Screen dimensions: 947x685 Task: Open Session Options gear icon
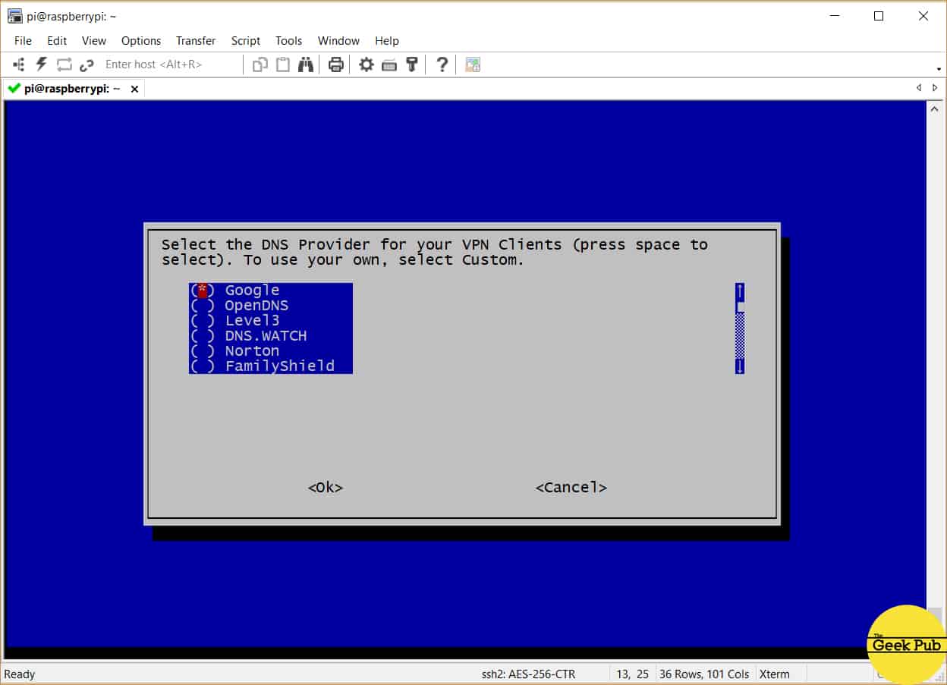pos(367,64)
